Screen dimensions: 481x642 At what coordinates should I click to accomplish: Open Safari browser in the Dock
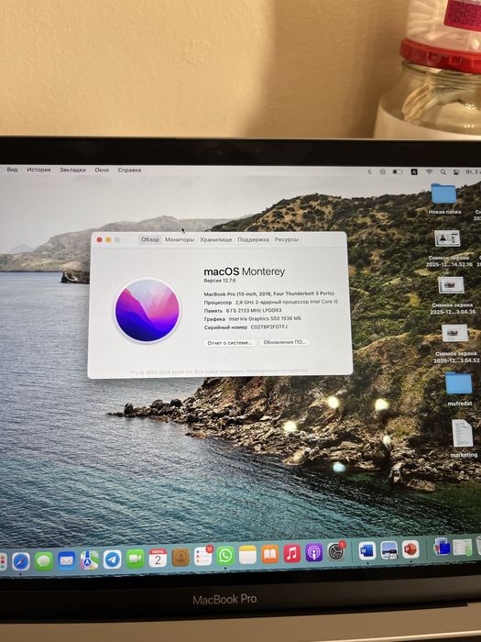[21, 561]
